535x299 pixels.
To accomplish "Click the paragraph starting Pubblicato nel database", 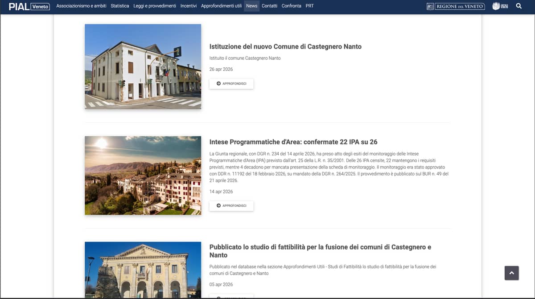I will pos(323,270).
